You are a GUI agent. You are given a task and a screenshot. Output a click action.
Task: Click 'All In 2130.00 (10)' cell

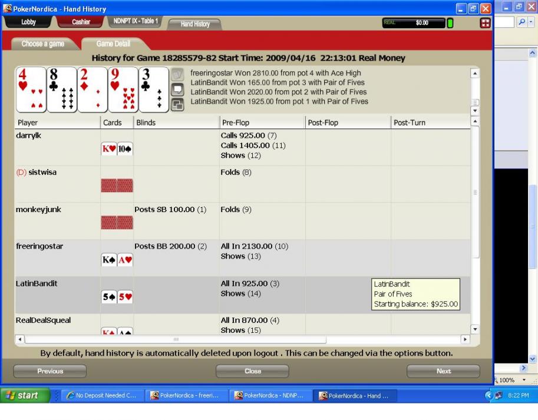pyautogui.click(x=254, y=246)
